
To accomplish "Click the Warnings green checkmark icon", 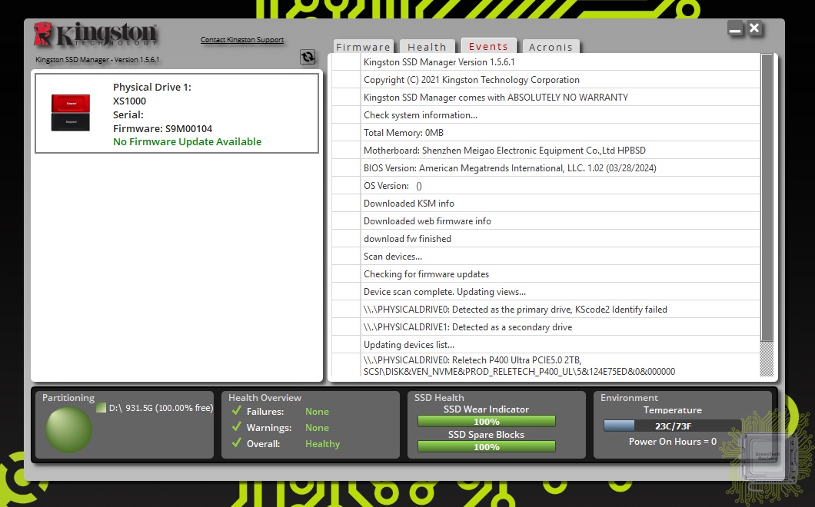I will coord(237,427).
